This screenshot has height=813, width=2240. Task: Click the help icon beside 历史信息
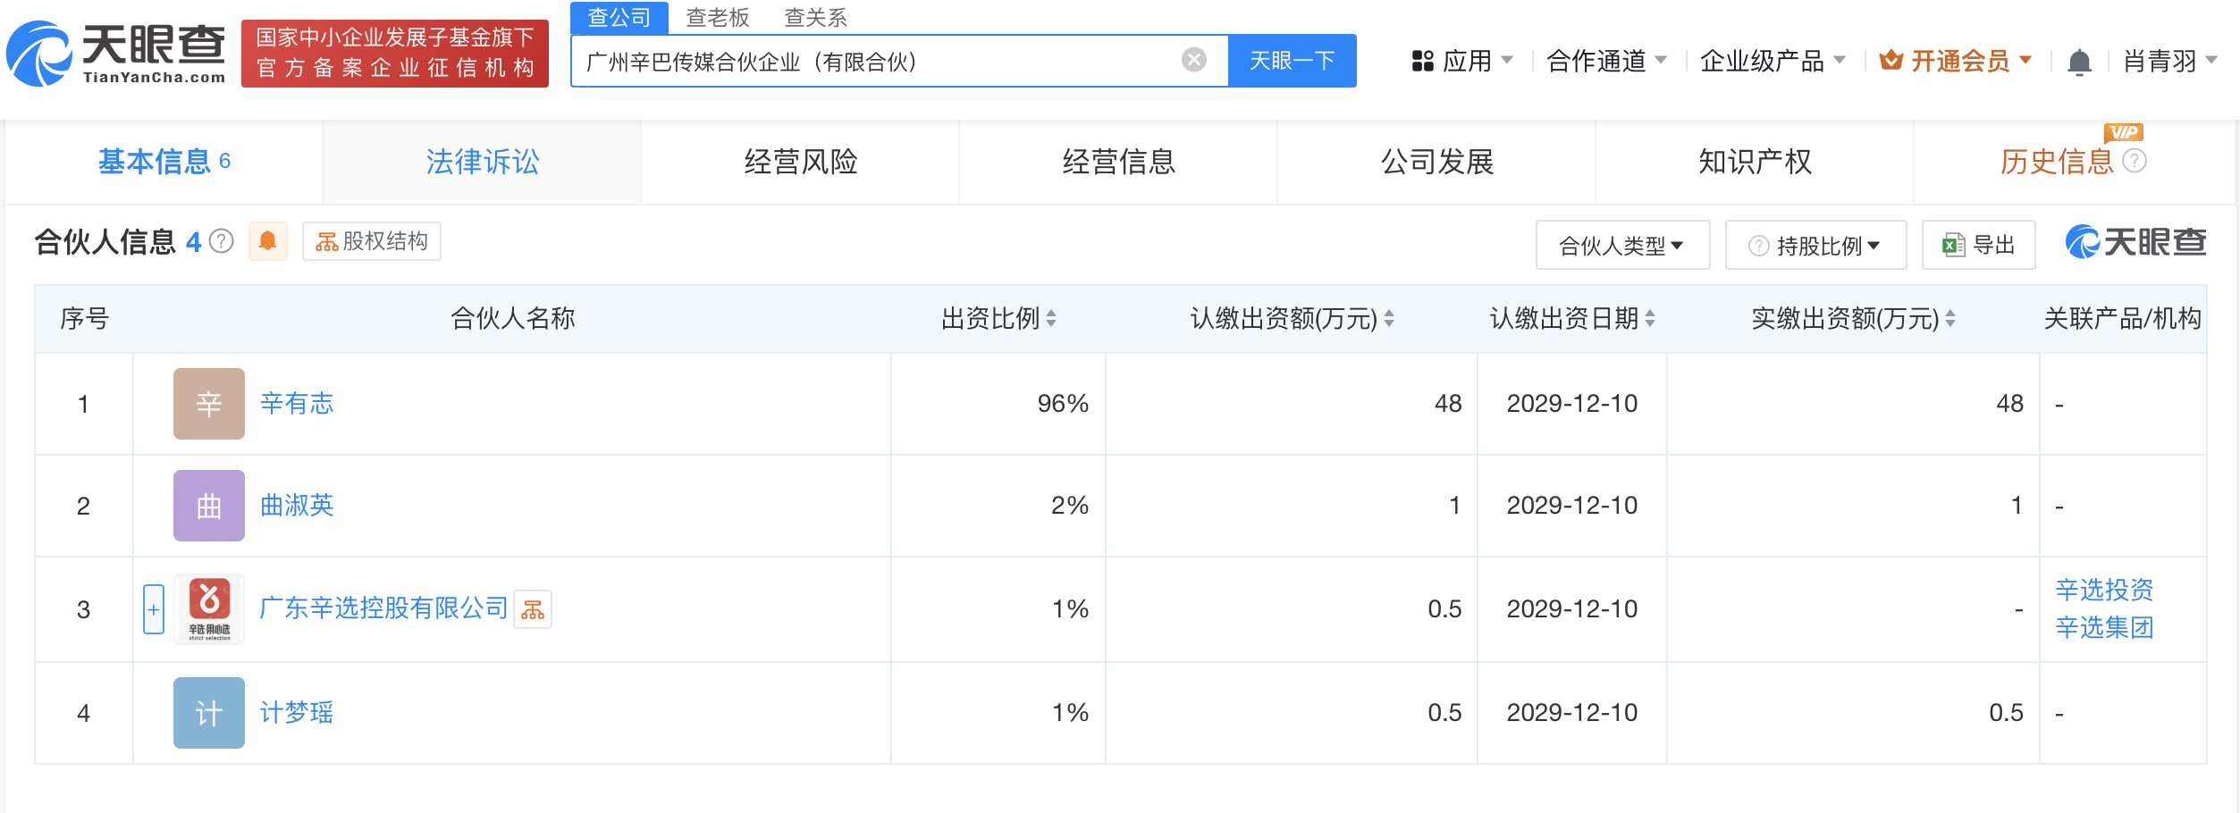2135,161
